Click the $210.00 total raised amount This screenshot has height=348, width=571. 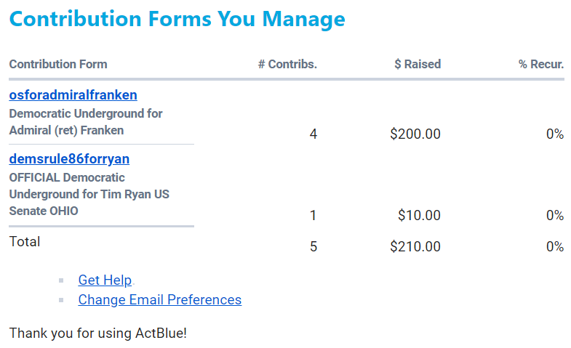415,246
